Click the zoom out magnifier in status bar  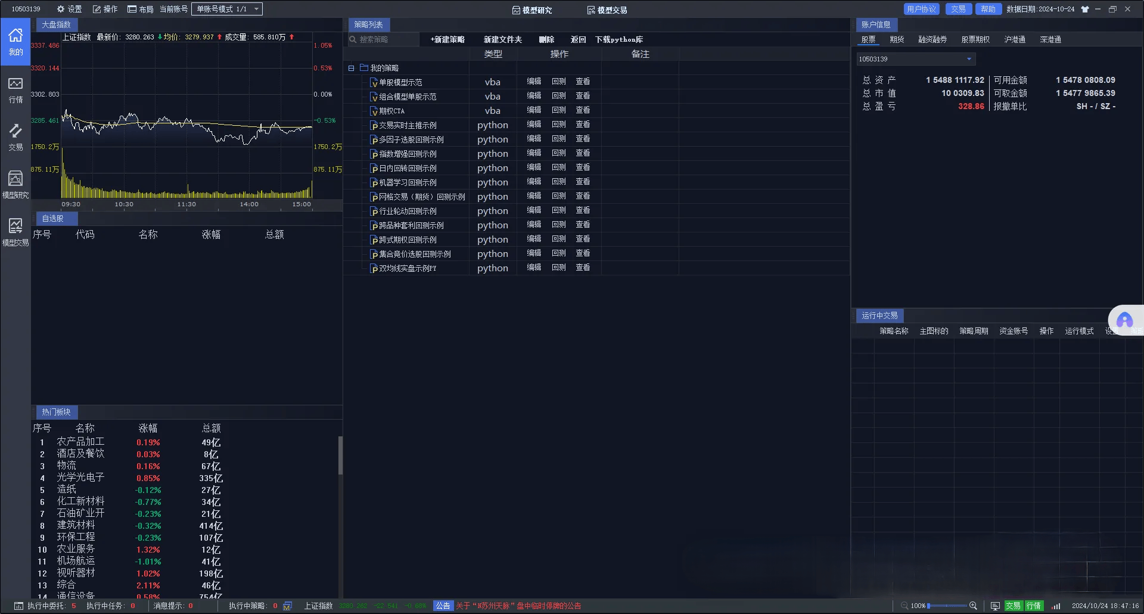[904, 606]
